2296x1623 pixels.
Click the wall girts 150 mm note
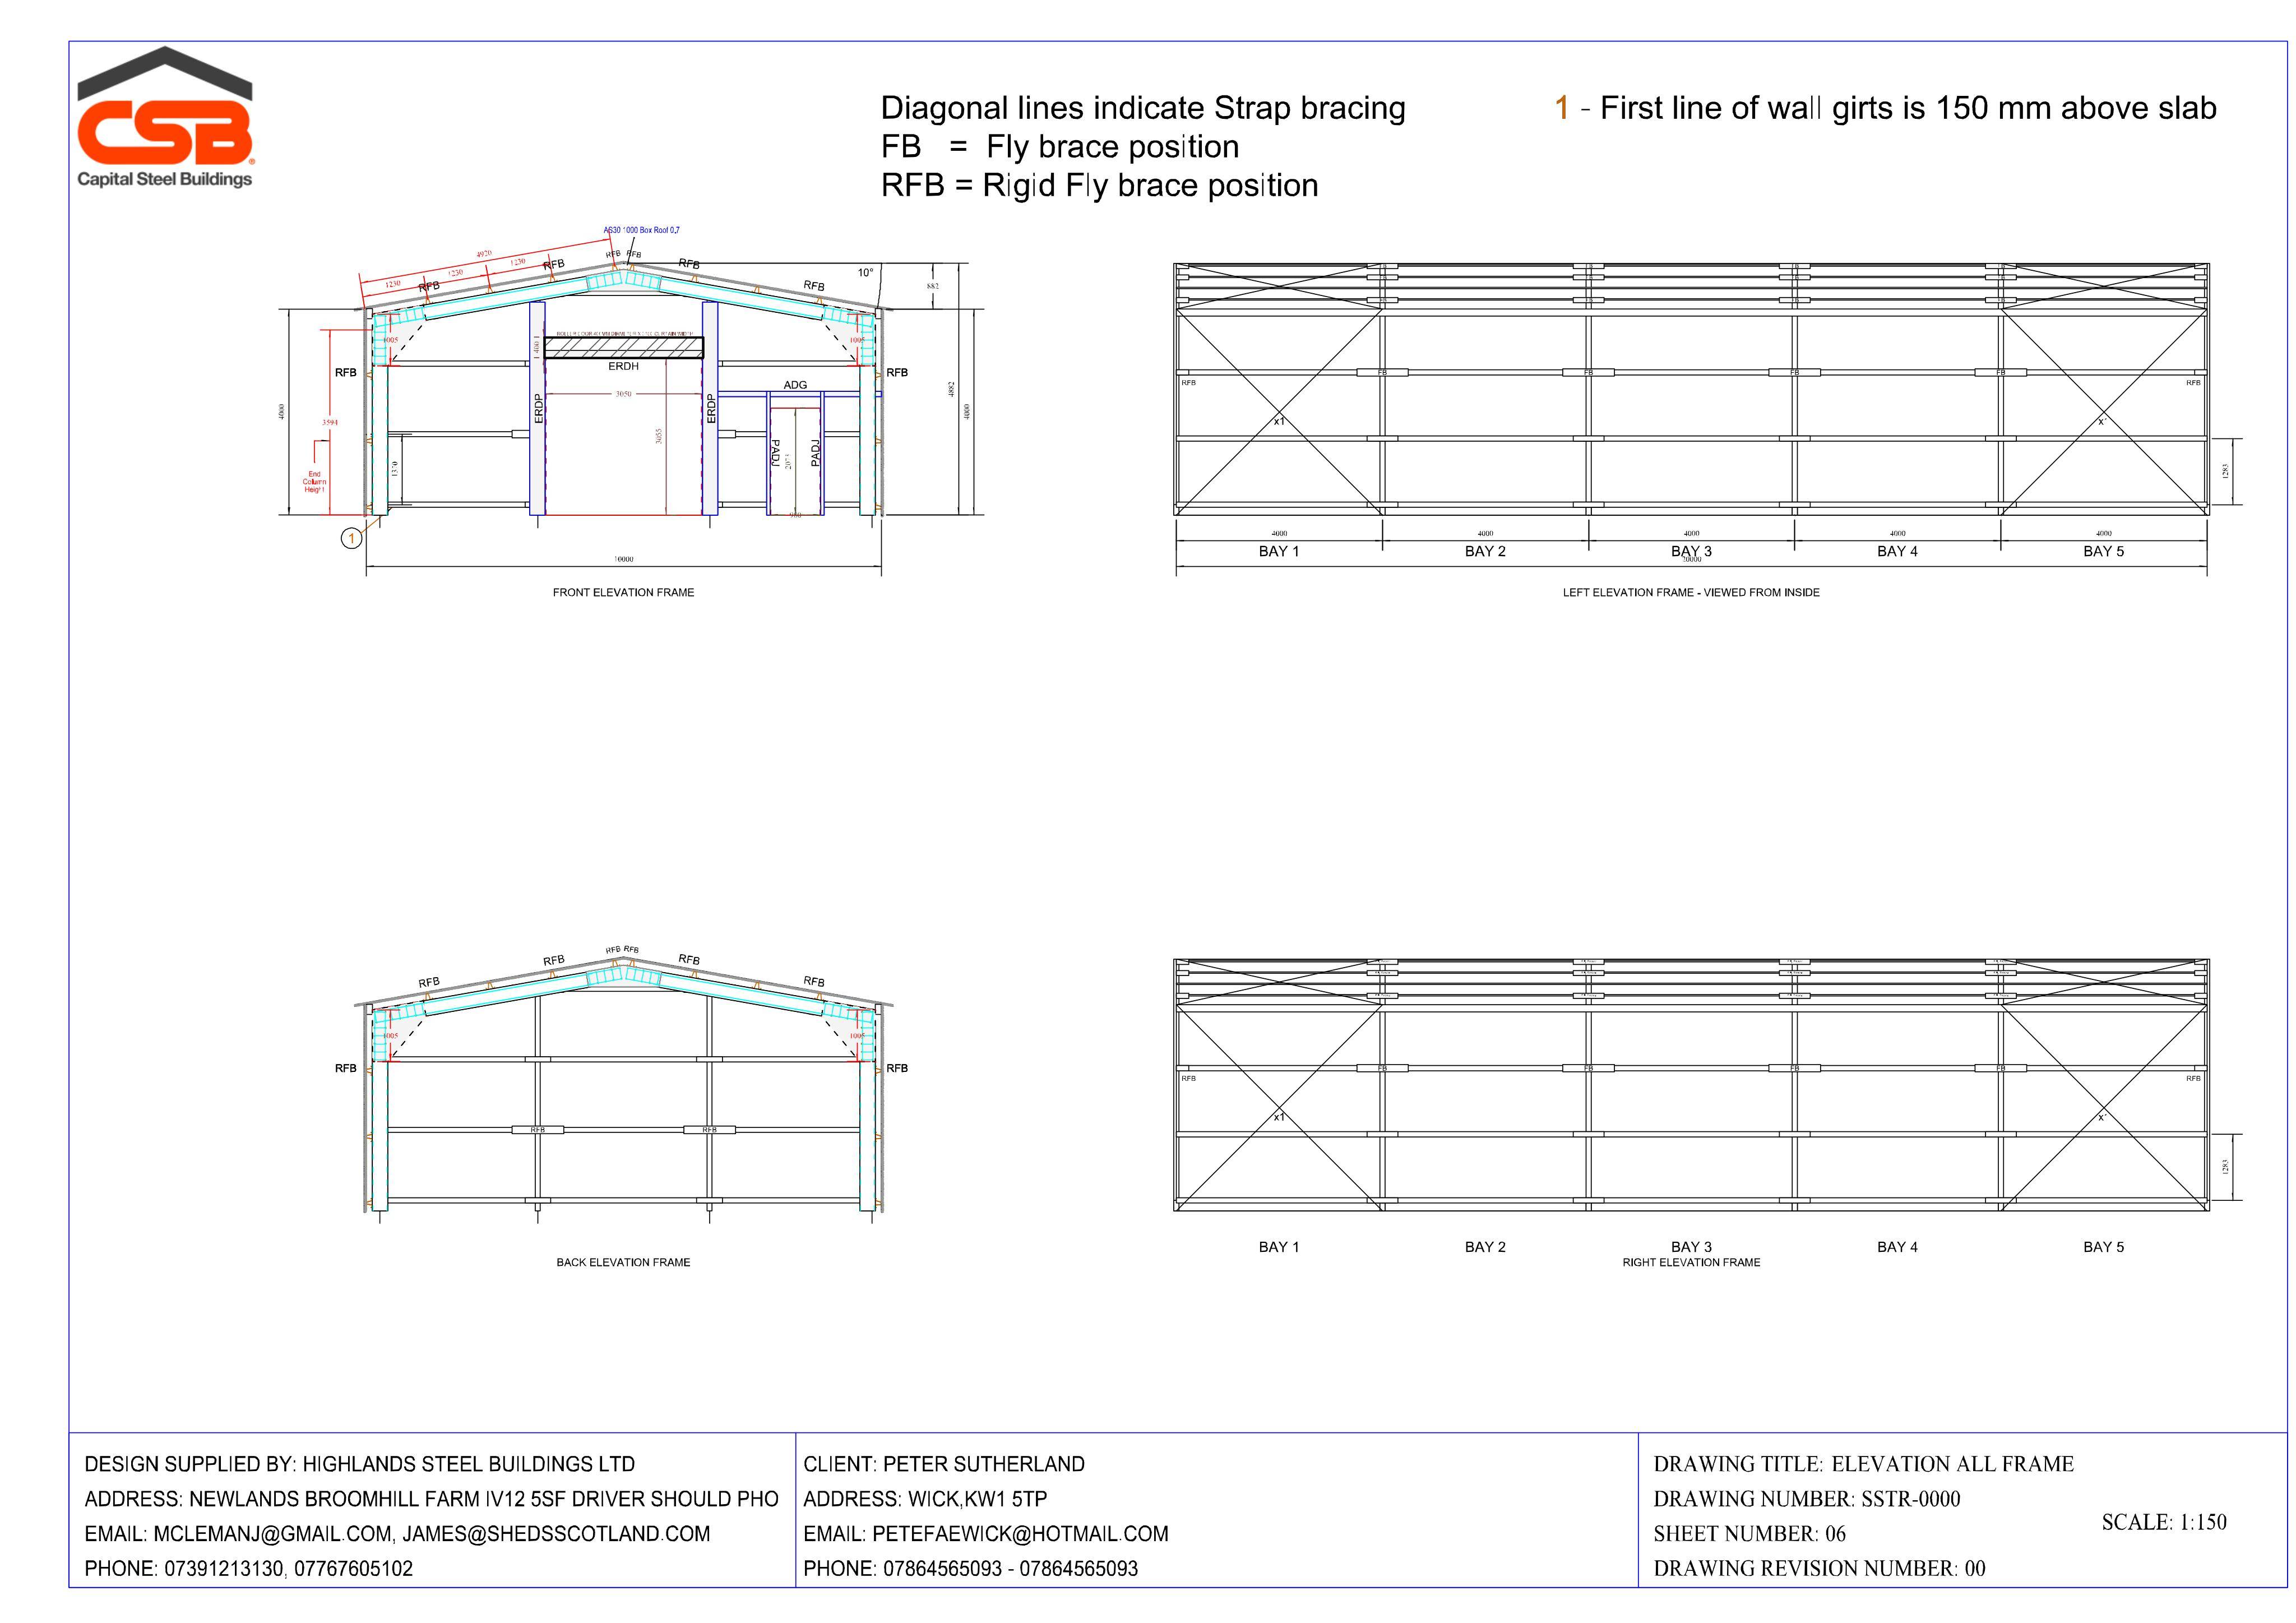pos(1886,108)
